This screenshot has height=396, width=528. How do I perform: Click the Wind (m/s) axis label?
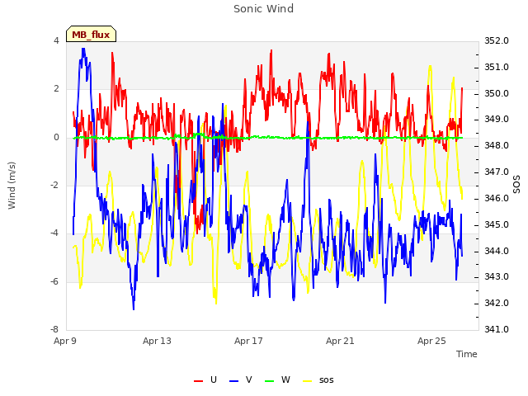coord(12,186)
